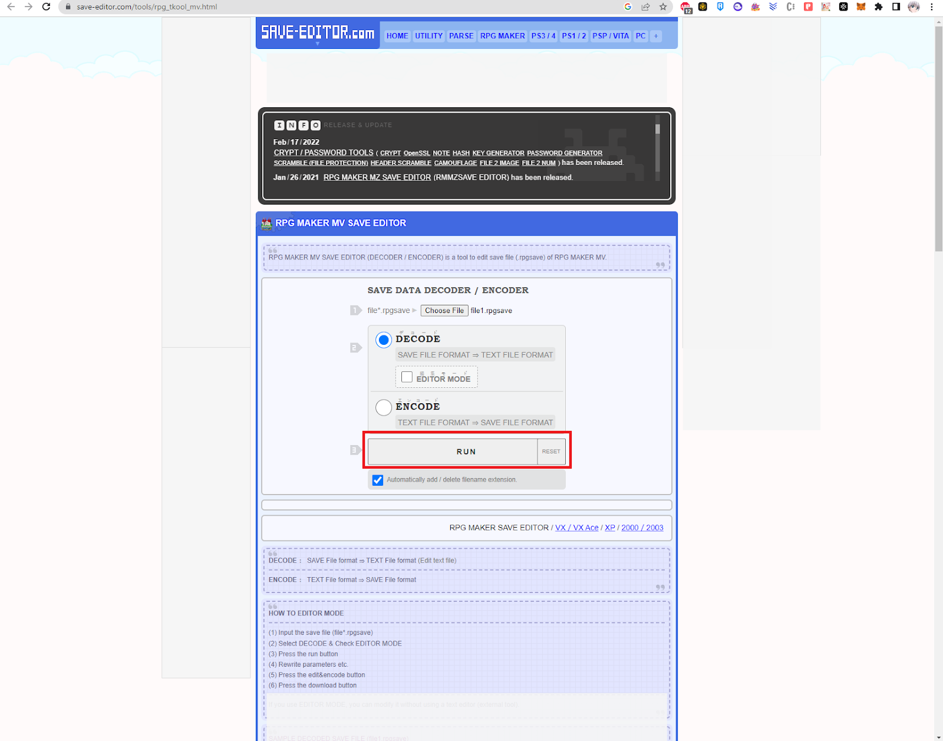The height and width of the screenshot is (741, 943).
Task: Open the blue stacked-chevrons extension icon
Action: tap(773, 7)
